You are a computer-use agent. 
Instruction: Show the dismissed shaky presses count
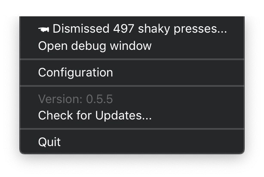(x=132, y=29)
